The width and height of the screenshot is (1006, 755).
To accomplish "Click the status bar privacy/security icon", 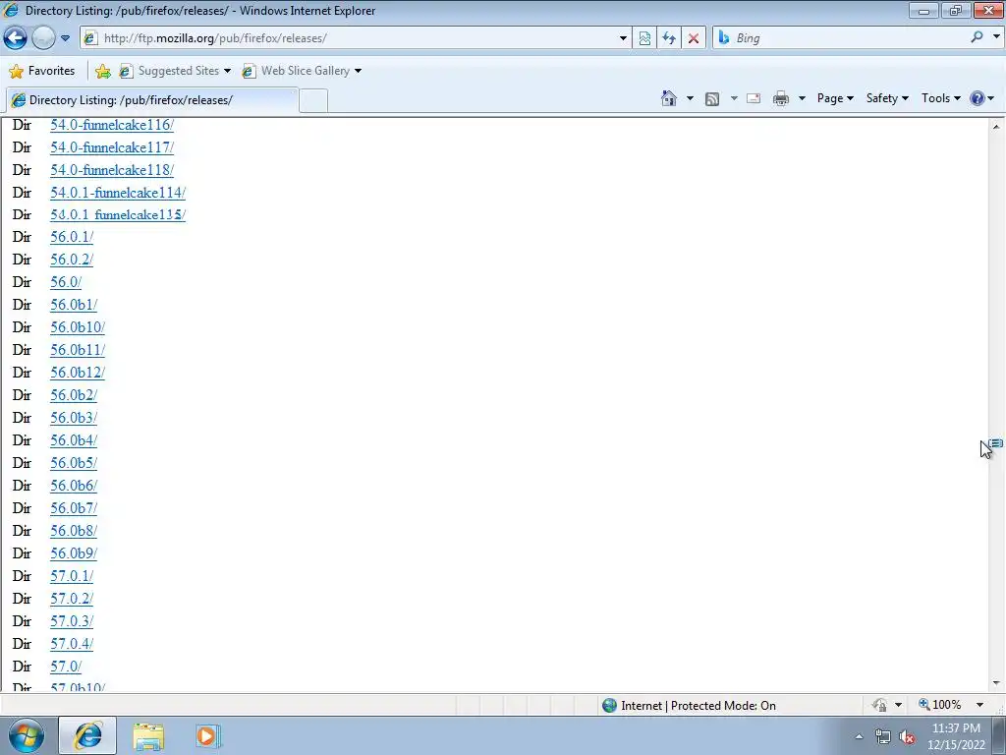I will [x=879, y=705].
